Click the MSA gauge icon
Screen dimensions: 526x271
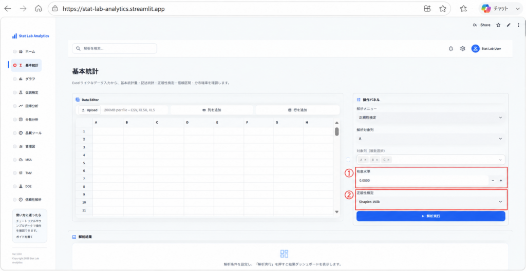click(21, 160)
